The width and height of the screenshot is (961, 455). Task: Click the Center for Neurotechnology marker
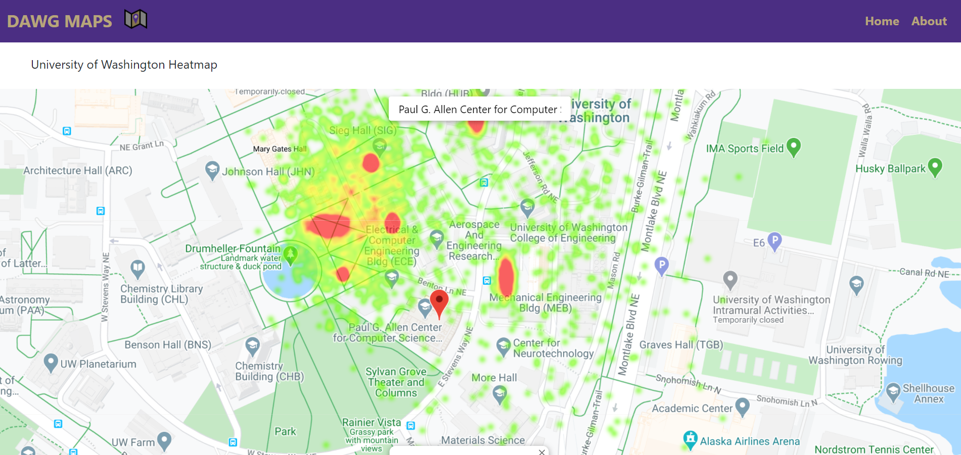(504, 347)
